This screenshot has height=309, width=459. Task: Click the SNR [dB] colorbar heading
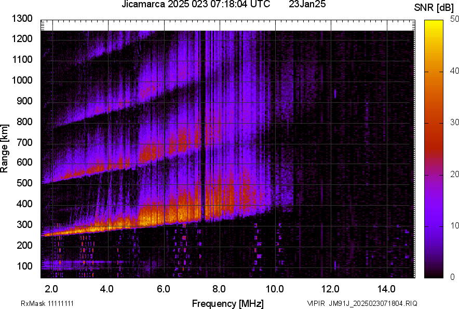pyautogui.click(x=435, y=7)
